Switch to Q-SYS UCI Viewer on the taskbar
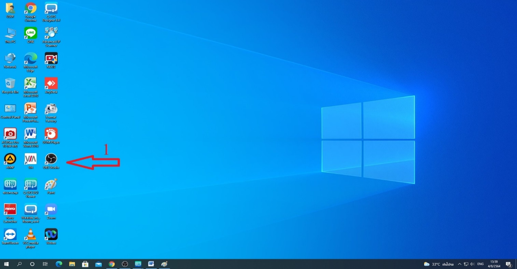Image resolution: width=517 pixels, height=269 pixels. coord(138,264)
